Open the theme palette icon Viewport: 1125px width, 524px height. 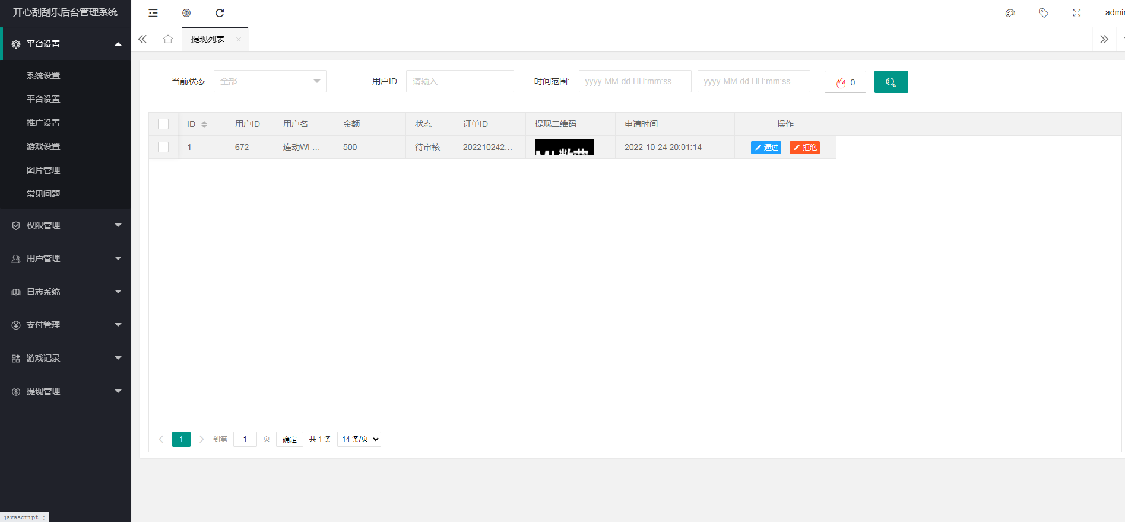[x=1010, y=13]
